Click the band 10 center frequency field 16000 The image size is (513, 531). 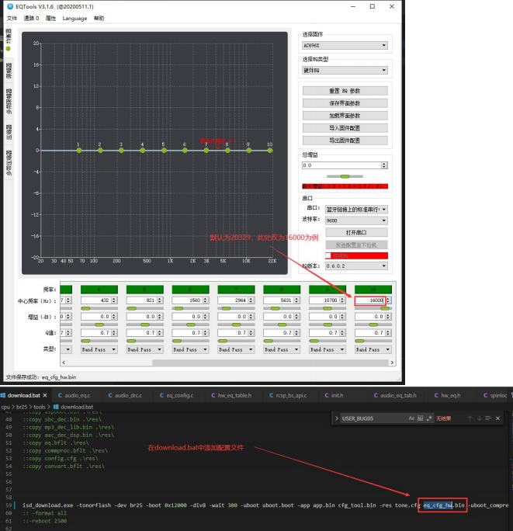coord(369,300)
